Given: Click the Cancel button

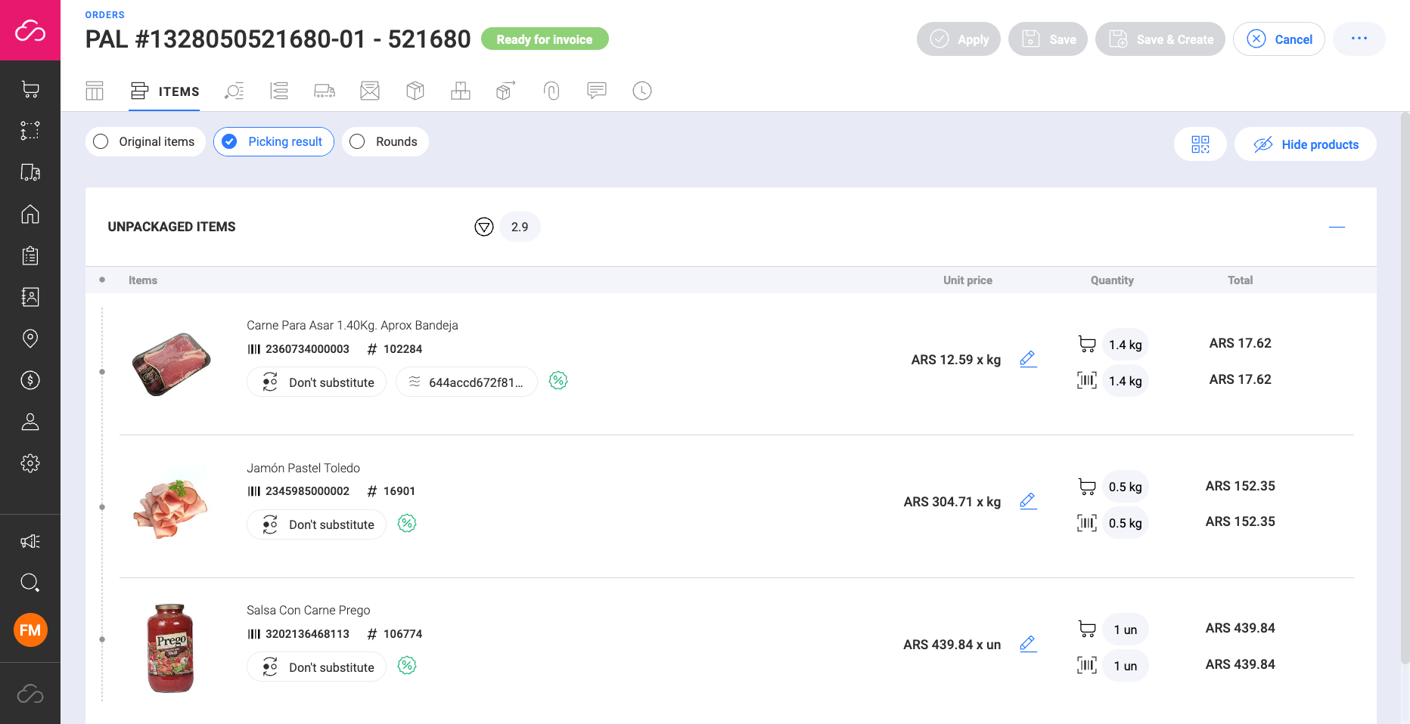Looking at the screenshot, I should 1279,39.
